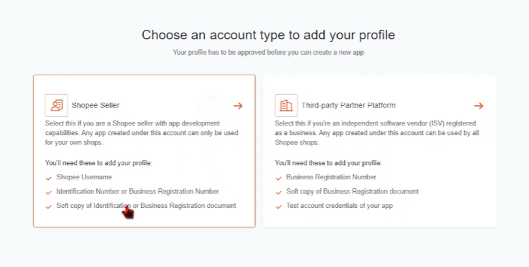Click the Shopee Username requirement text
Viewport: 529px width, 267px height.
pos(85,177)
